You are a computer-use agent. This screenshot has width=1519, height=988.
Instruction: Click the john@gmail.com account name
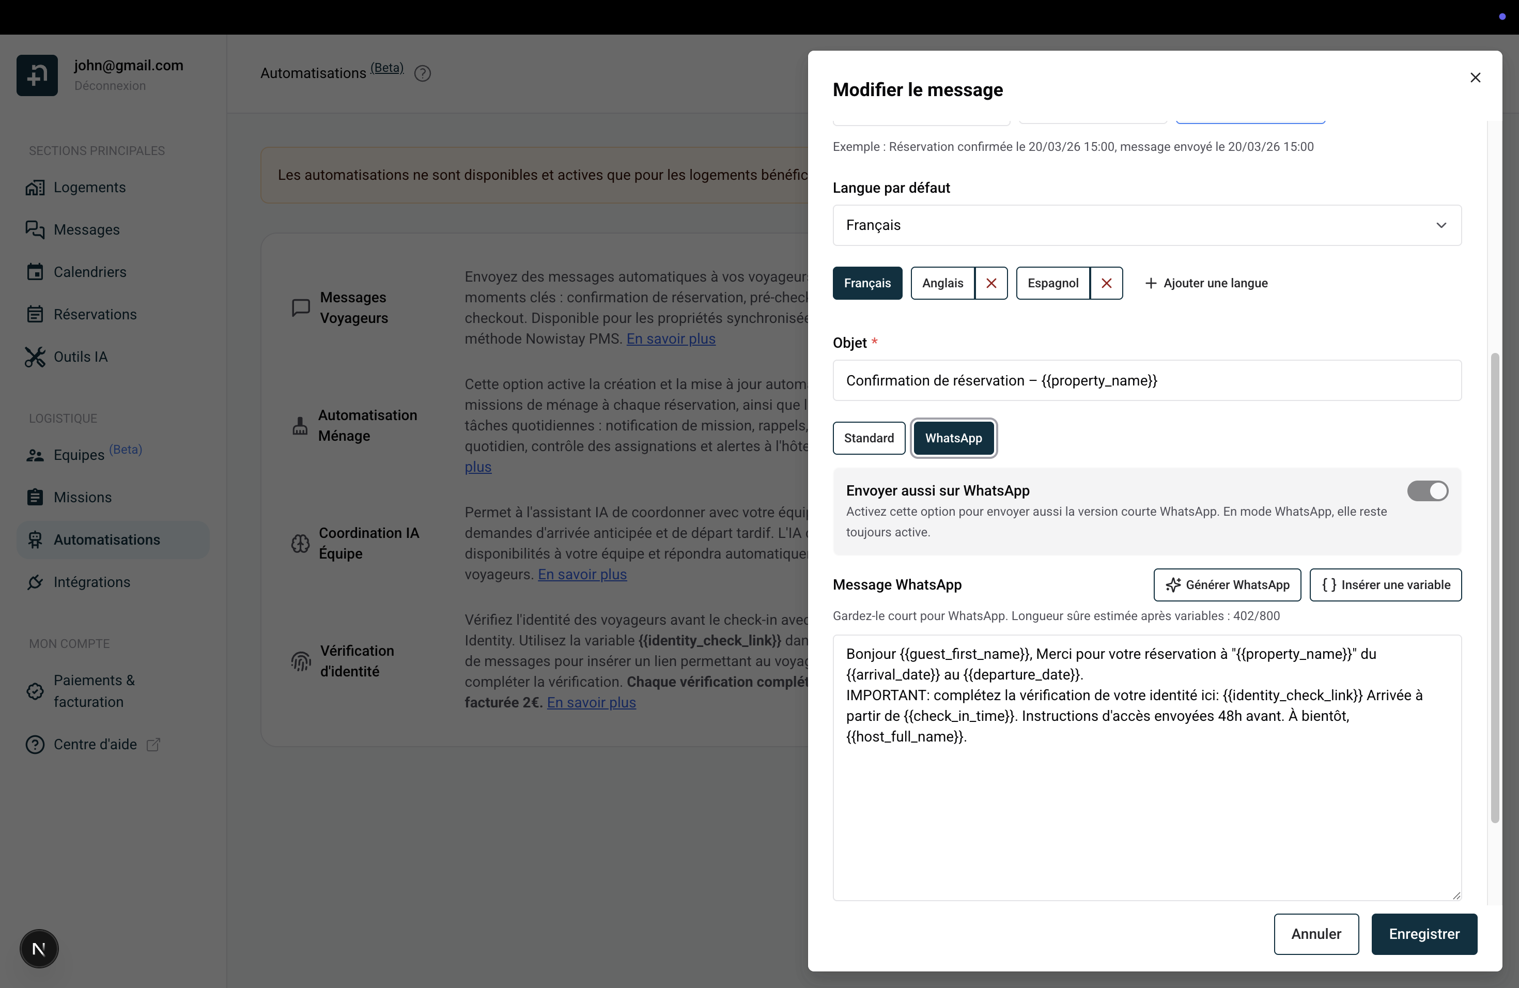click(128, 65)
